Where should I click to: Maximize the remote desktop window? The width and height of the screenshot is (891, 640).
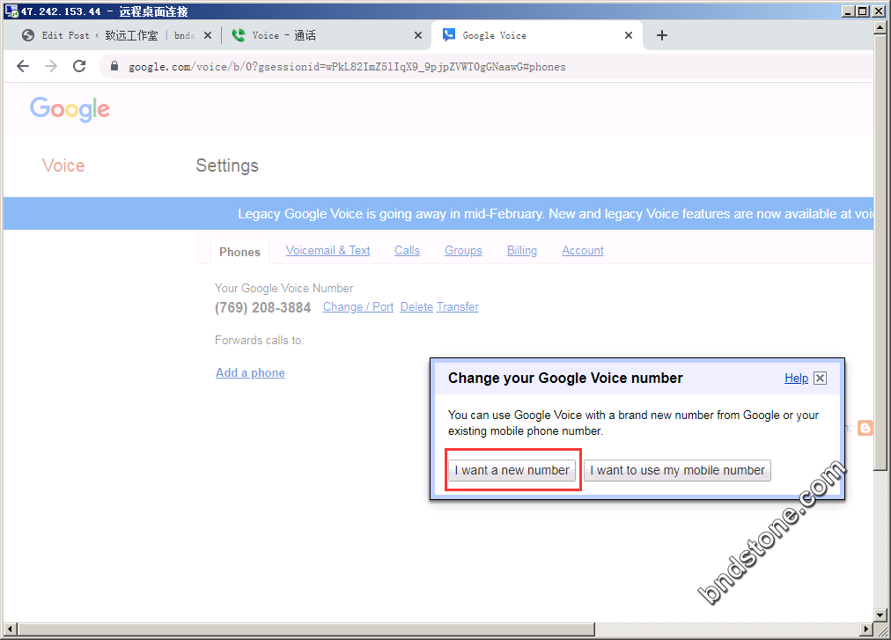click(x=862, y=11)
